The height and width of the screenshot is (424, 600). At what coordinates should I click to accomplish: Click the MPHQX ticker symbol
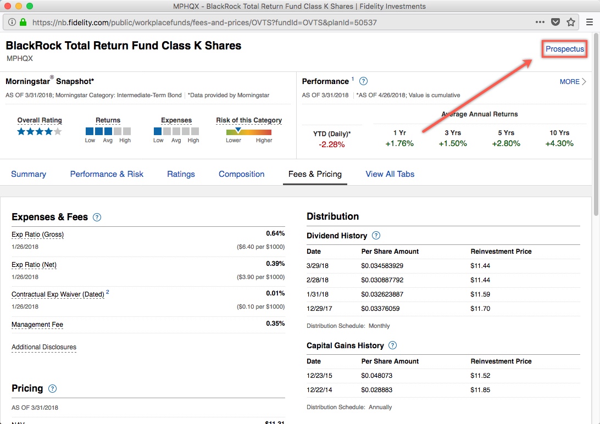(x=20, y=59)
